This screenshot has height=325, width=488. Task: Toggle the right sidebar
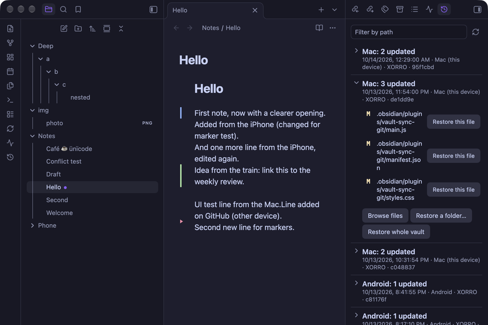coord(477,9)
